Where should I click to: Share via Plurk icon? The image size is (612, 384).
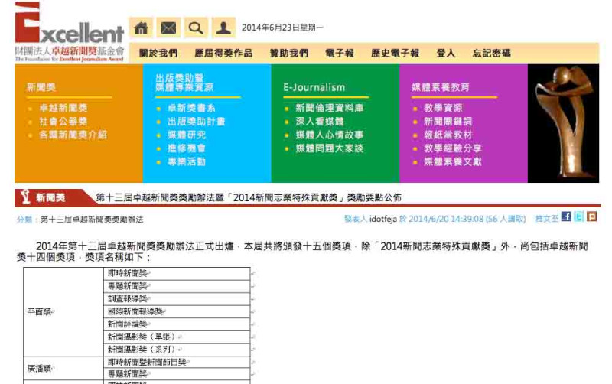[x=591, y=216]
